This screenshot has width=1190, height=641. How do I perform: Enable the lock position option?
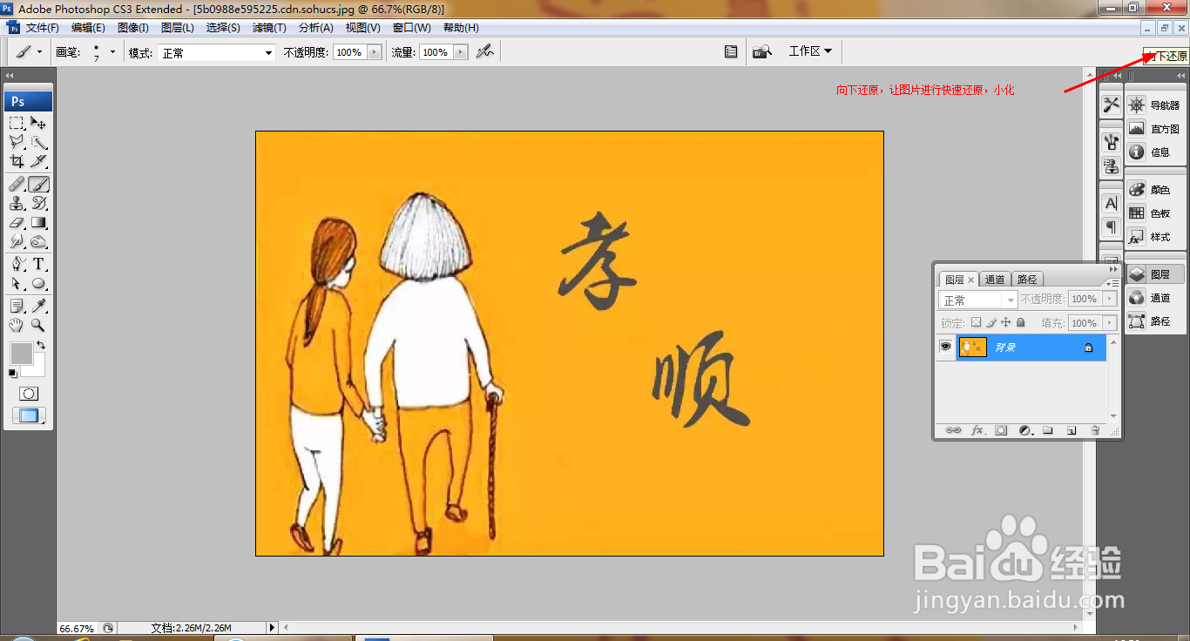(1006, 322)
